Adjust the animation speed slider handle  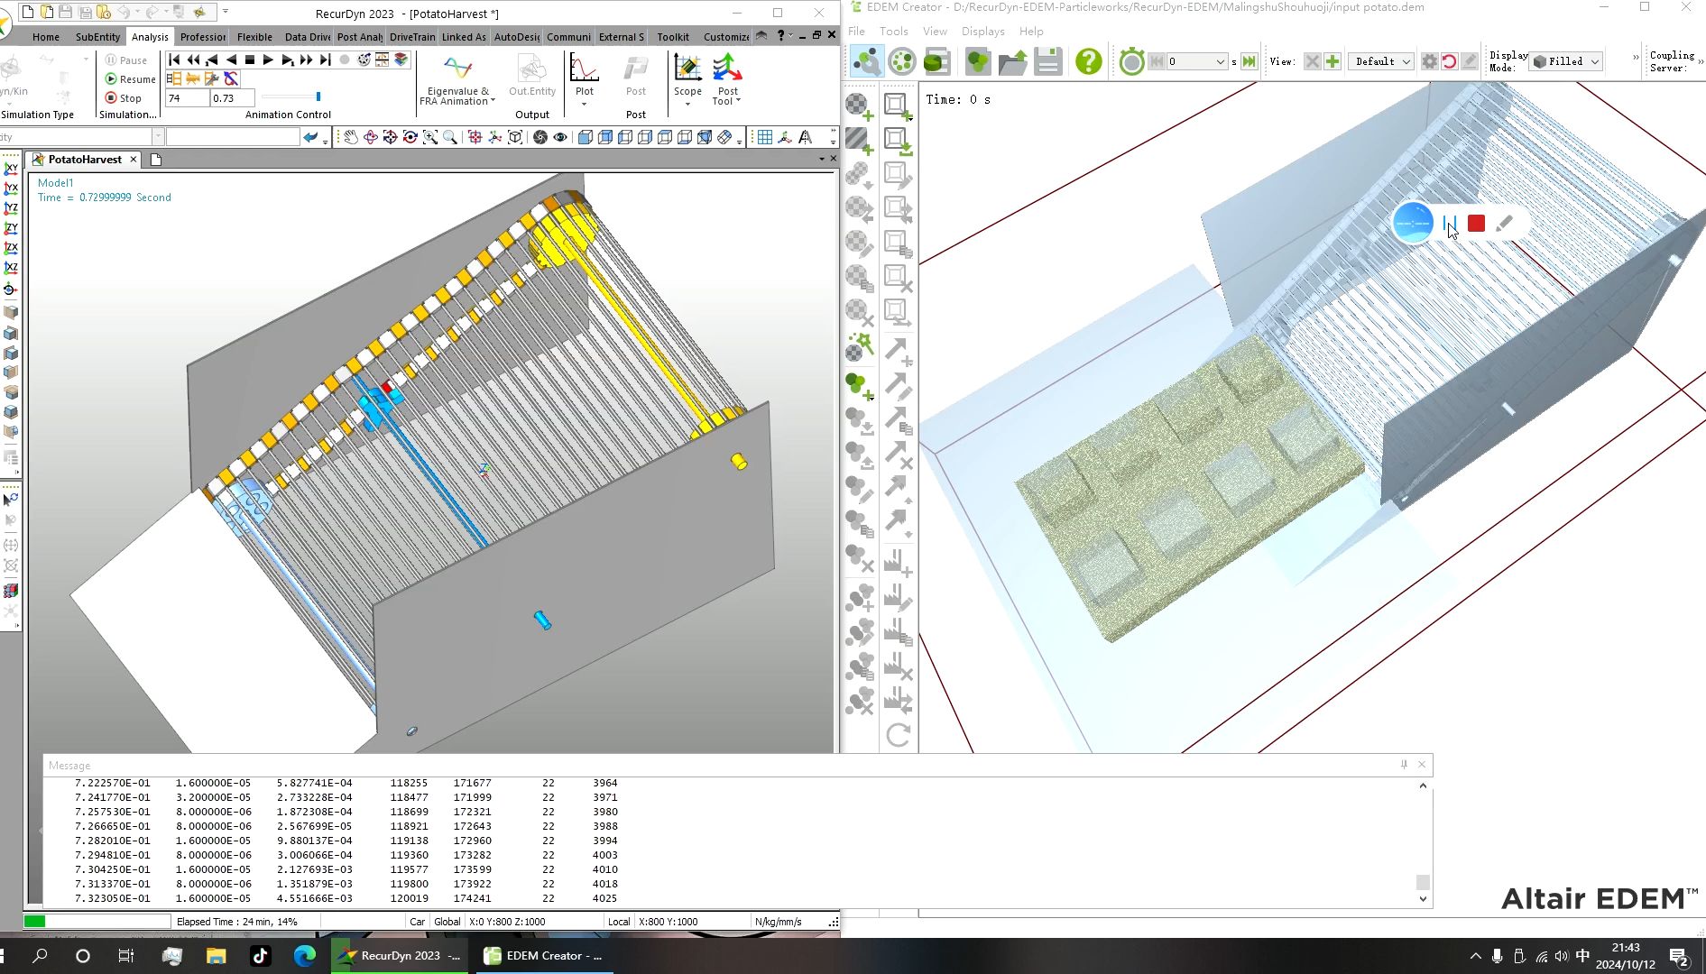tap(318, 96)
